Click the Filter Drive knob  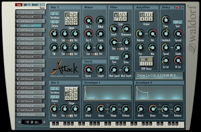click(126, 56)
